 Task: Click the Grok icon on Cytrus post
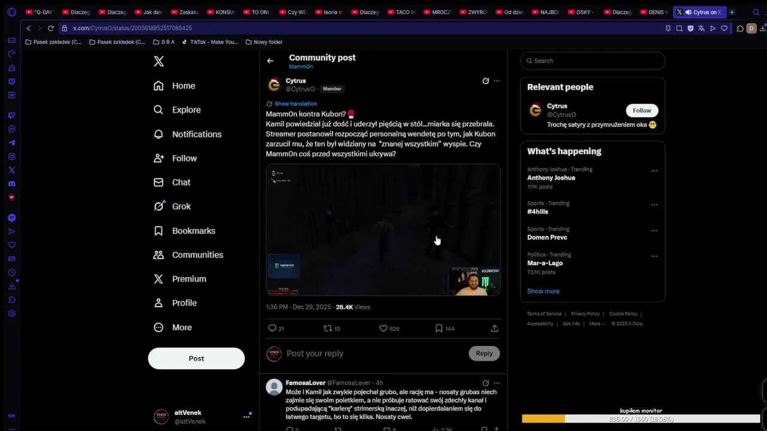[485, 81]
